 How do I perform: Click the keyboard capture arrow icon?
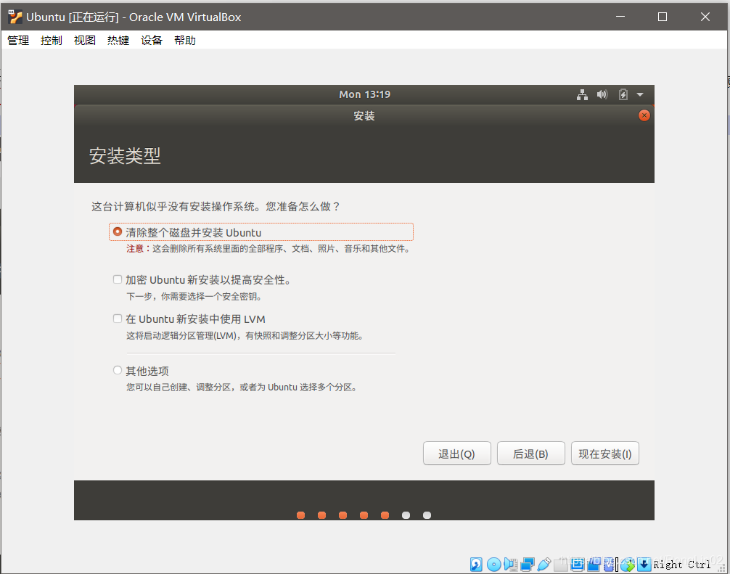[x=644, y=565]
